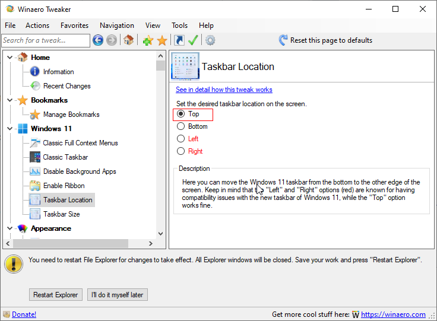The image size is (437, 321).
Task: Click the Manage Bookmarks star icon
Action: click(35, 115)
